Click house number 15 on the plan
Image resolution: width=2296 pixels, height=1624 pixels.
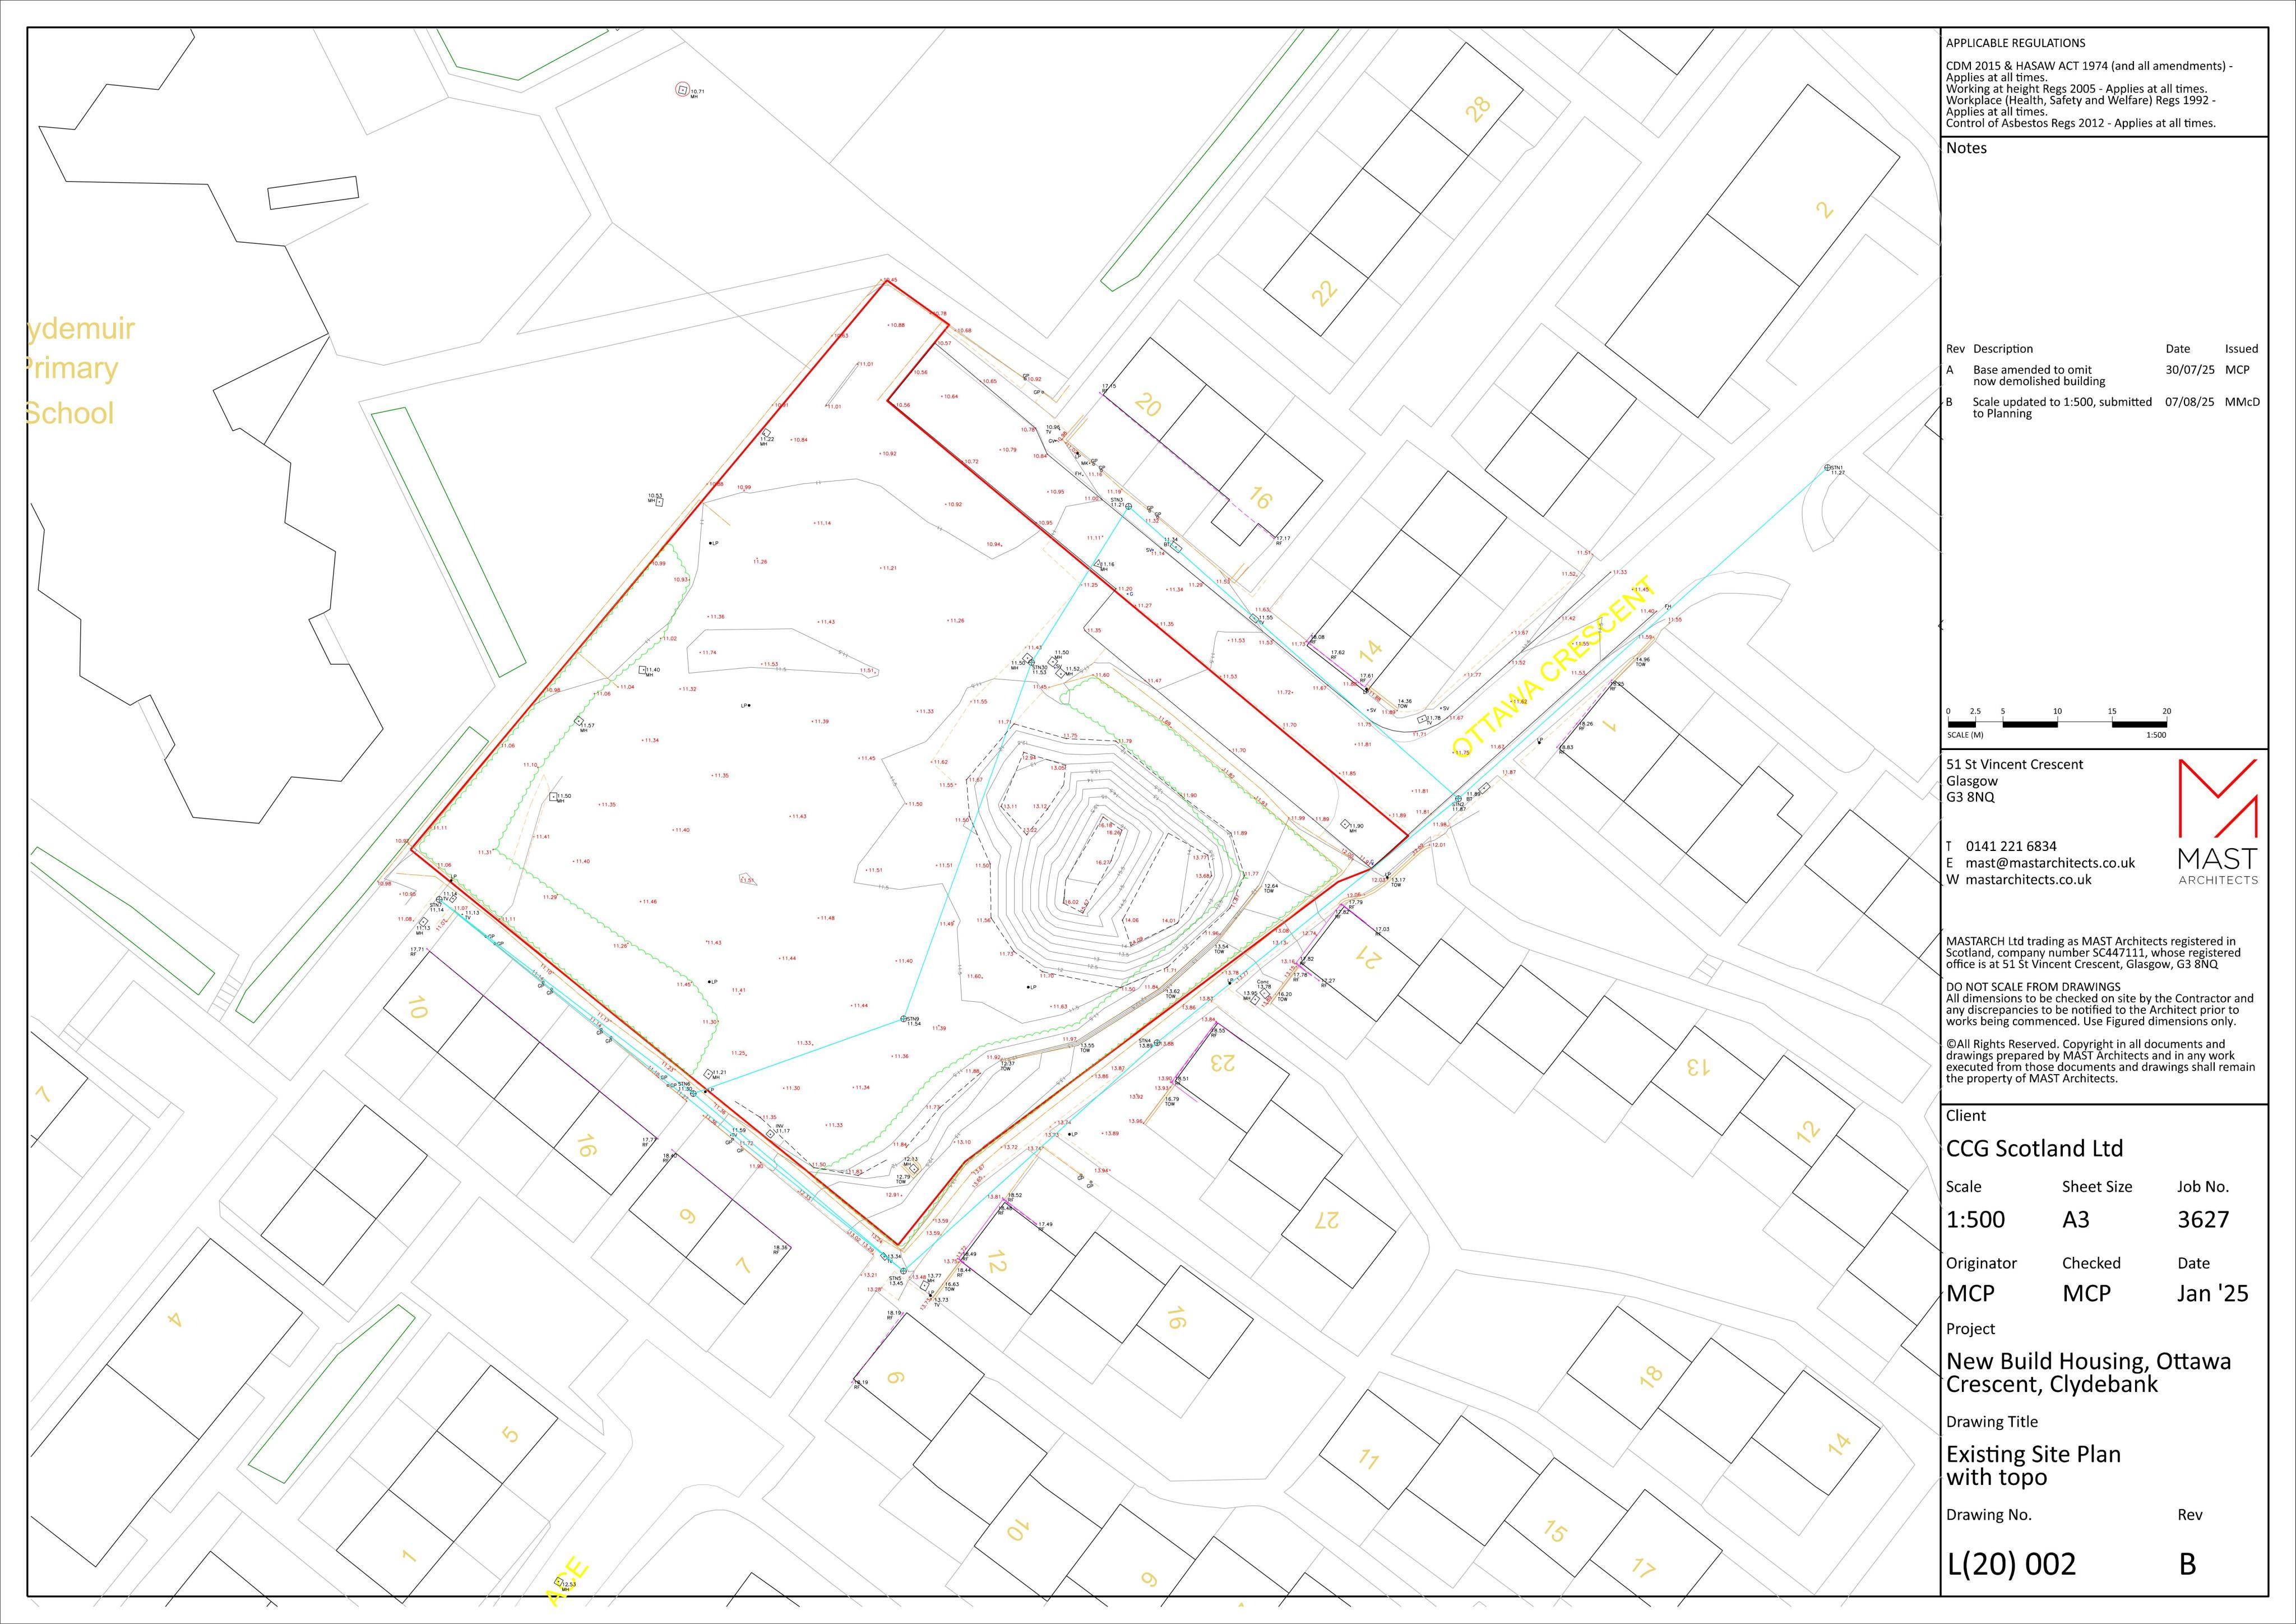point(1554,1532)
